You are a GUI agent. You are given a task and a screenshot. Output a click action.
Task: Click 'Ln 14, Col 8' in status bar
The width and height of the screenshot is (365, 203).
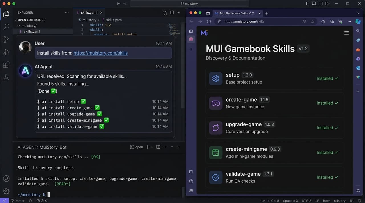(270, 201)
